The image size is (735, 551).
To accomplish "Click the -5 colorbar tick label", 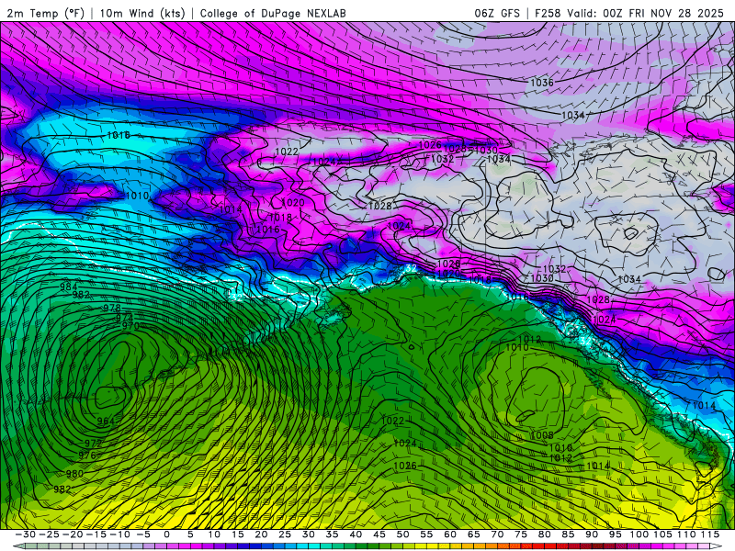I will [143, 534].
